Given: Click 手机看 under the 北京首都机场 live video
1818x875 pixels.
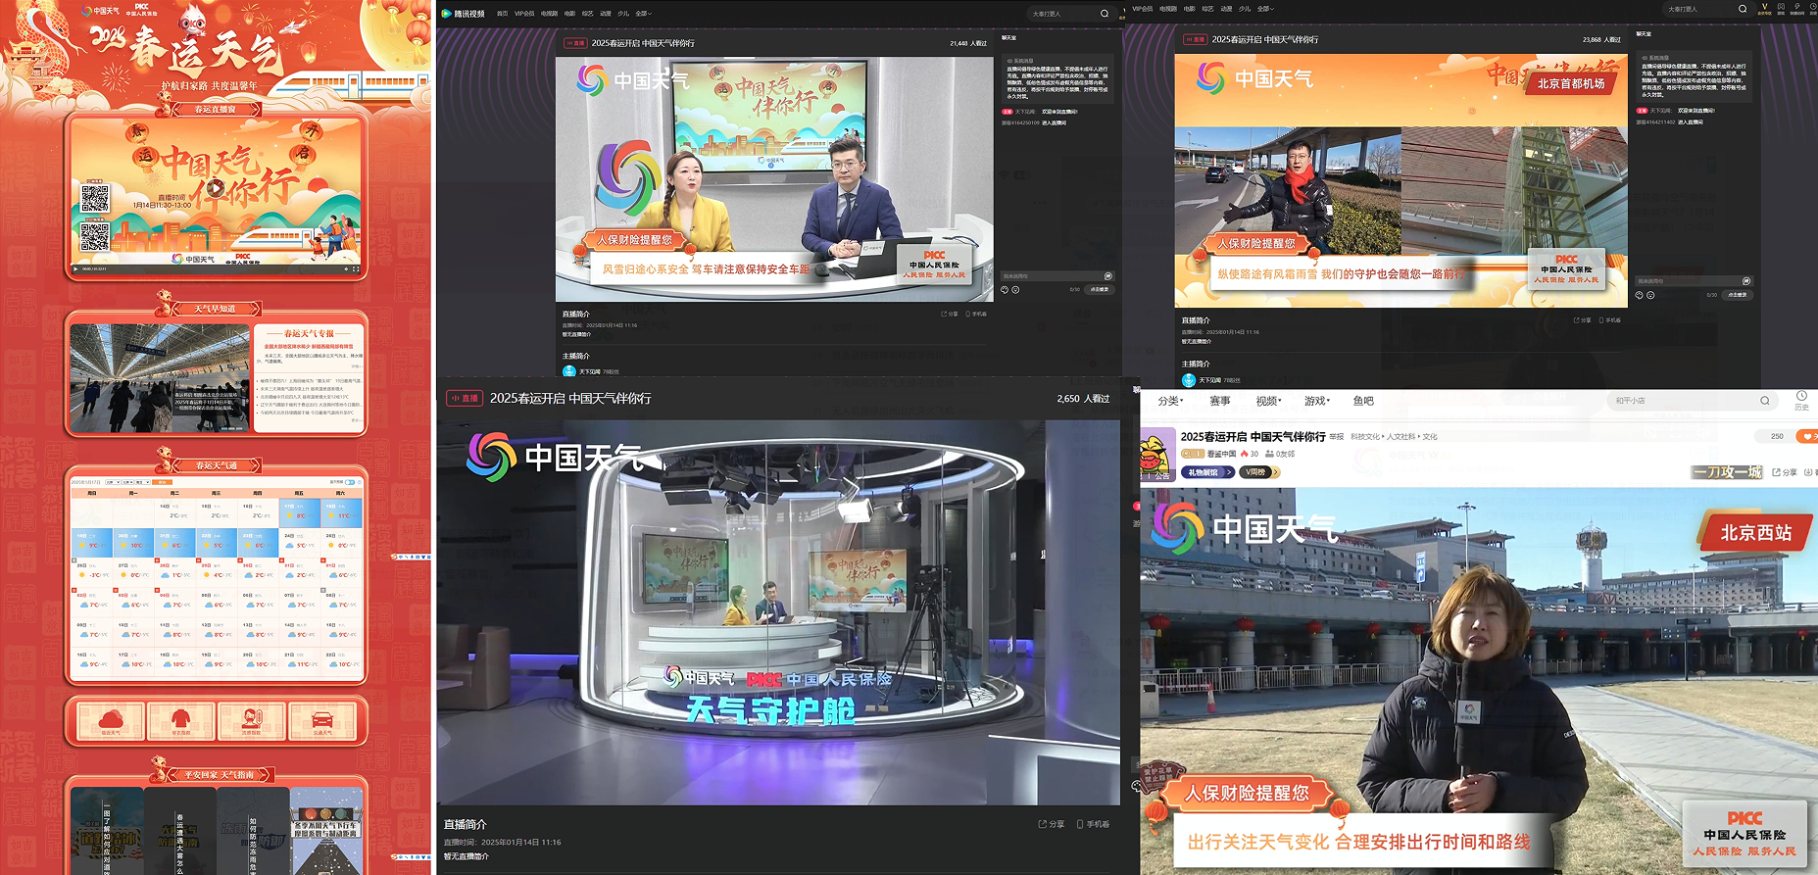Looking at the screenshot, I should (x=1609, y=320).
